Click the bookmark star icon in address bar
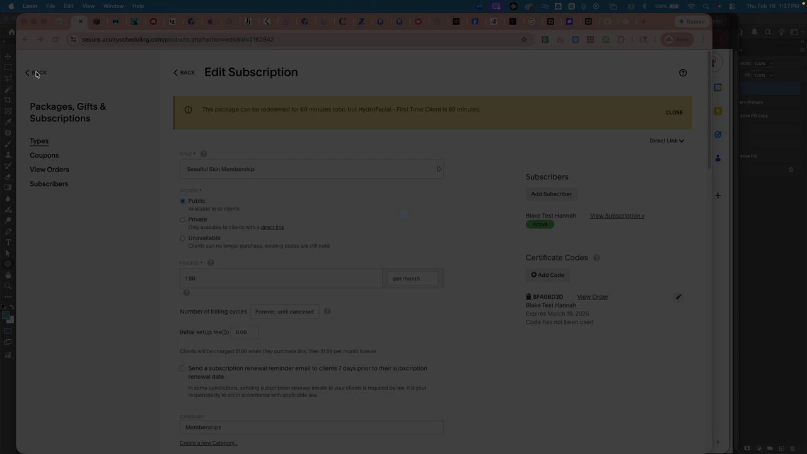Viewport: 807px width, 454px height. click(524, 39)
